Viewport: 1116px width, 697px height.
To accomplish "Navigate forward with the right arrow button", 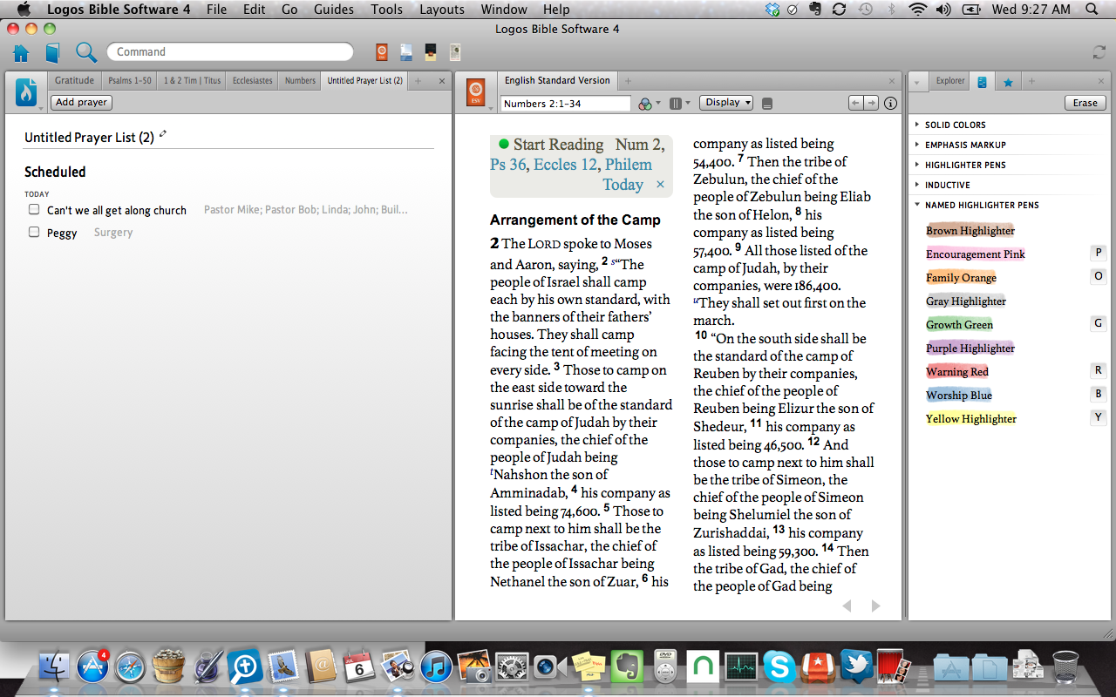I will point(871,103).
